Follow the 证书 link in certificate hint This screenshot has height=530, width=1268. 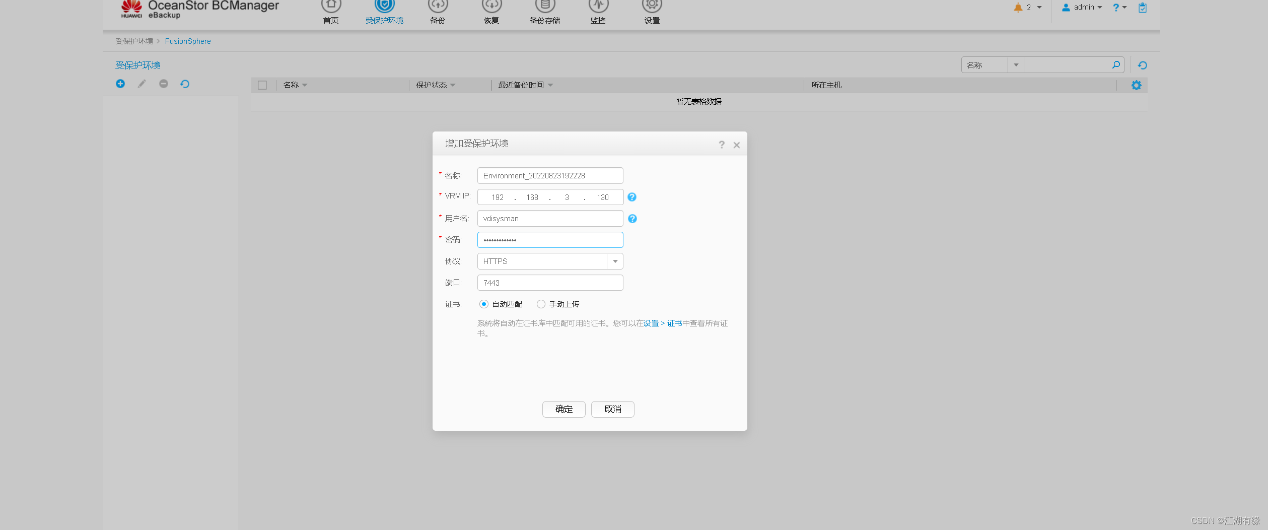pos(674,323)
